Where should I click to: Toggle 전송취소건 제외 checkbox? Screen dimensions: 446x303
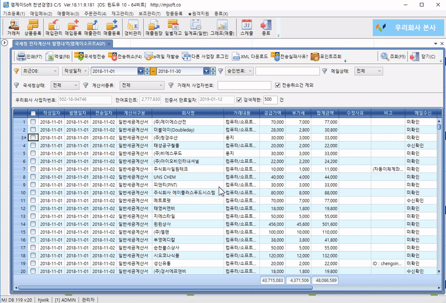click(278, 85)
